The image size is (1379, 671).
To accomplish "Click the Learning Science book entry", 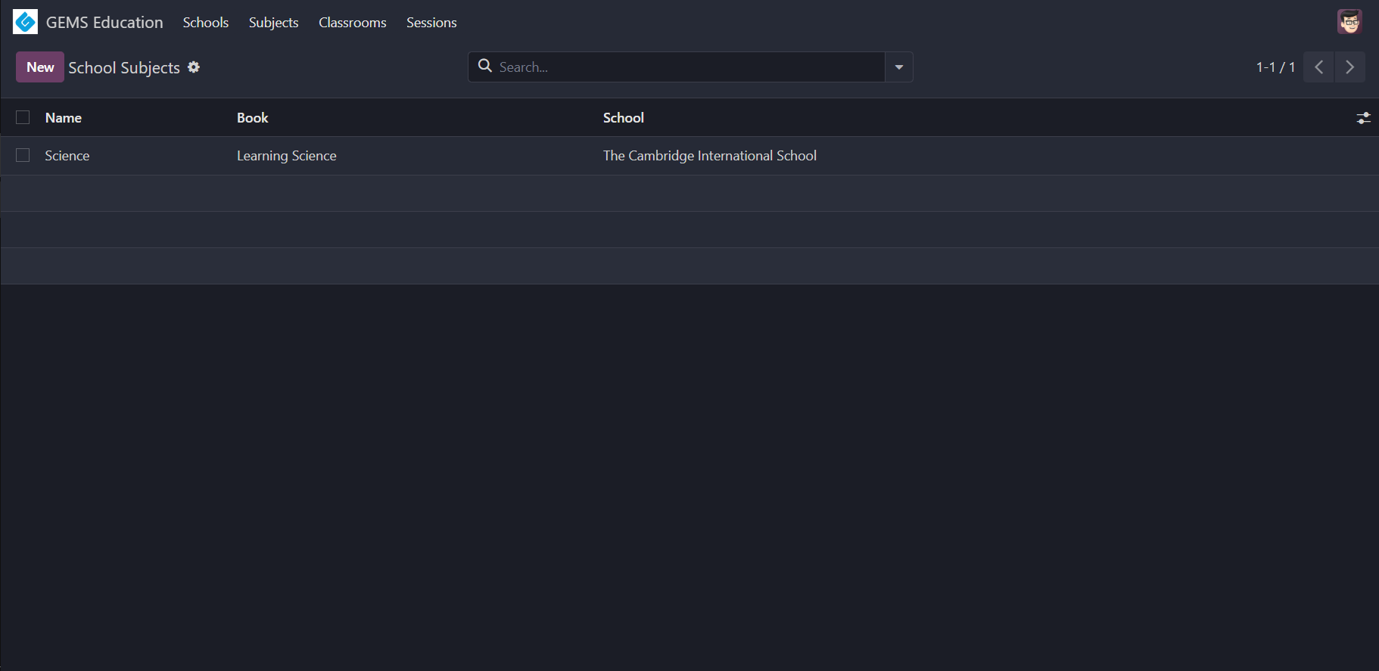I will pyautogui.click(x=286, y=155).
